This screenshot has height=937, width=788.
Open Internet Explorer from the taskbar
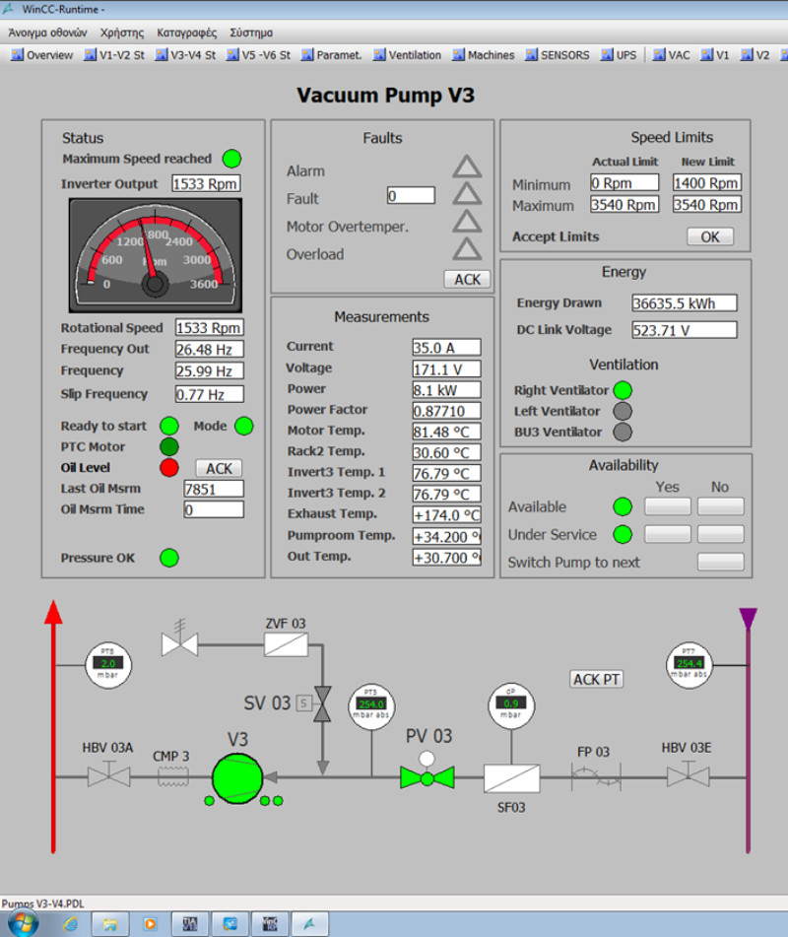tap(71, 924)
